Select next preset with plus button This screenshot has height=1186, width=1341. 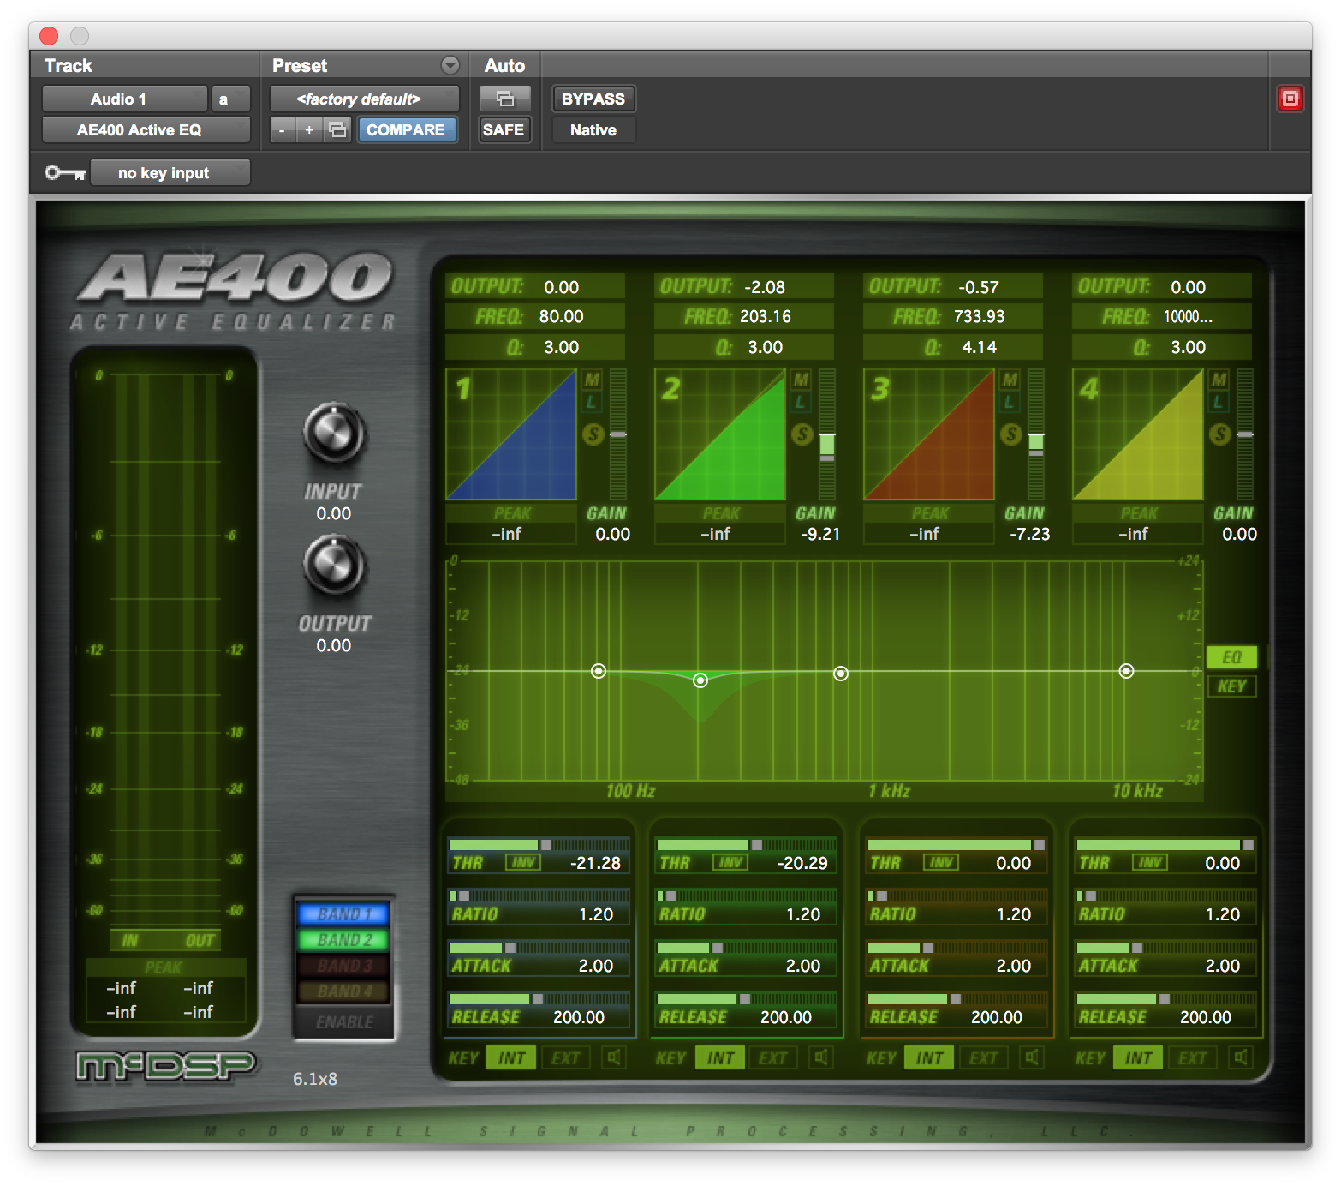[x=310, y=130]
